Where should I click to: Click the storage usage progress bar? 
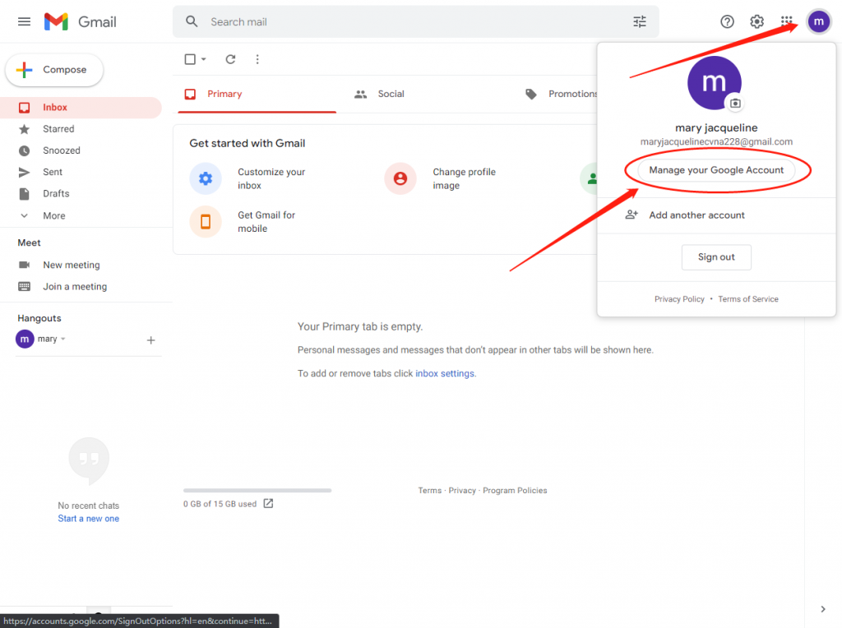pos(257,491)
